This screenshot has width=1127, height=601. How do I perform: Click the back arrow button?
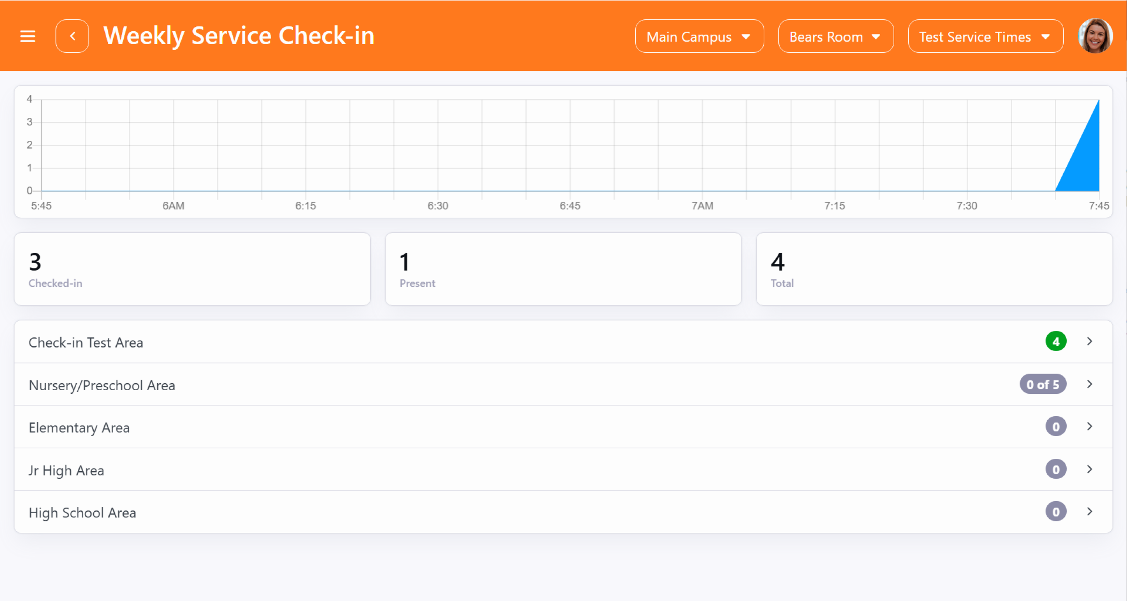pos(72,36)
